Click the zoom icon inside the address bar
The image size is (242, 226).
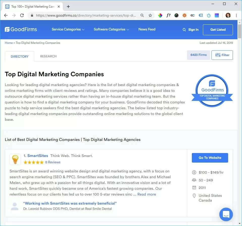coord(142,15)
